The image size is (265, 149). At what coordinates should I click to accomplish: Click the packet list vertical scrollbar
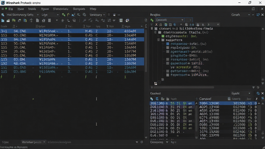point(146,51)
